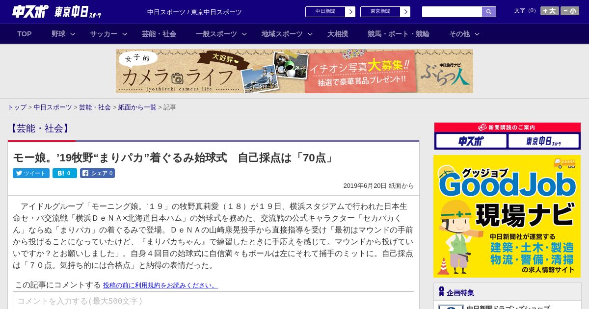Decrease text size with －小 button
The image size is (589, 309).
tap(570, 11)
